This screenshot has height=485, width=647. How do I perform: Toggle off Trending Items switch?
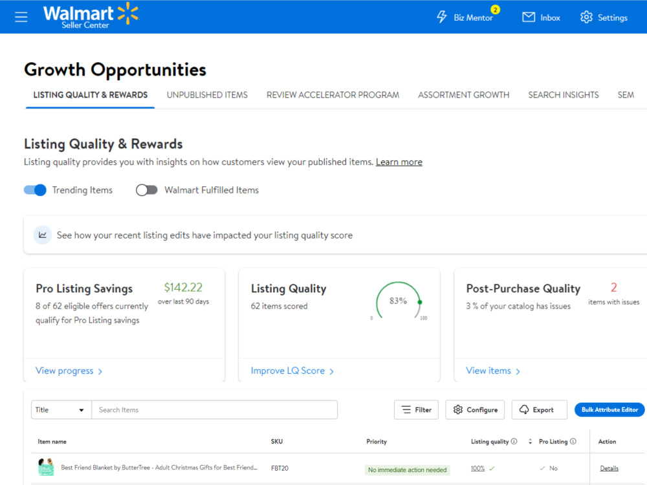pyautogui.click(x=35, y=190)
